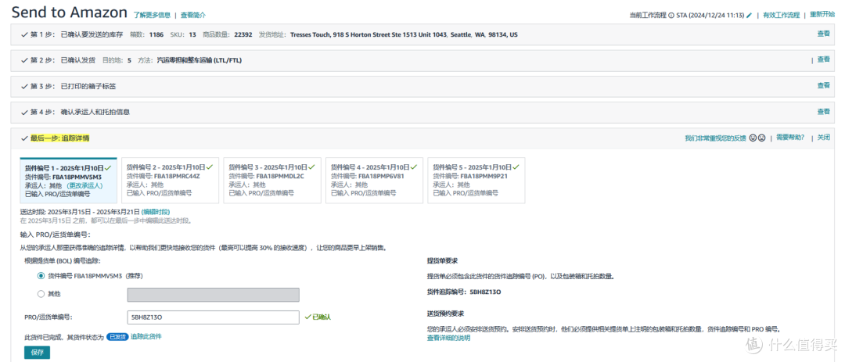Click the Tresses Touch ship-from address text
Screen dimensions: 845x362
click(404, 34)
